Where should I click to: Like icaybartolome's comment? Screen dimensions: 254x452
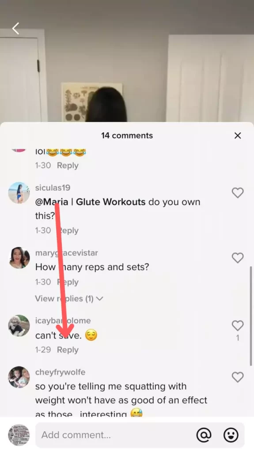[x=238, y=325]
